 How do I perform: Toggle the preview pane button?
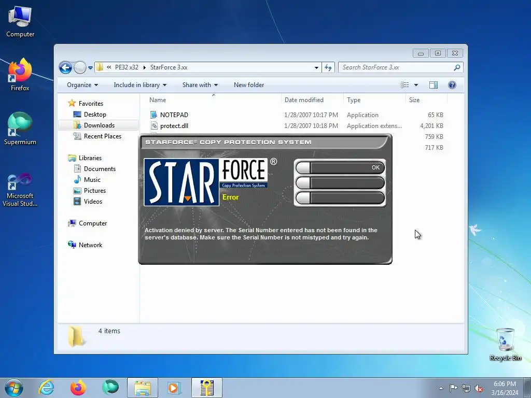pyautogui.click(x=434, y=85)
